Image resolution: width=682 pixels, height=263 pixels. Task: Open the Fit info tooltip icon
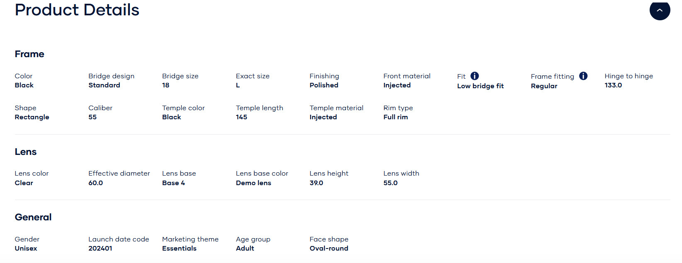click(x=475, y=76)
